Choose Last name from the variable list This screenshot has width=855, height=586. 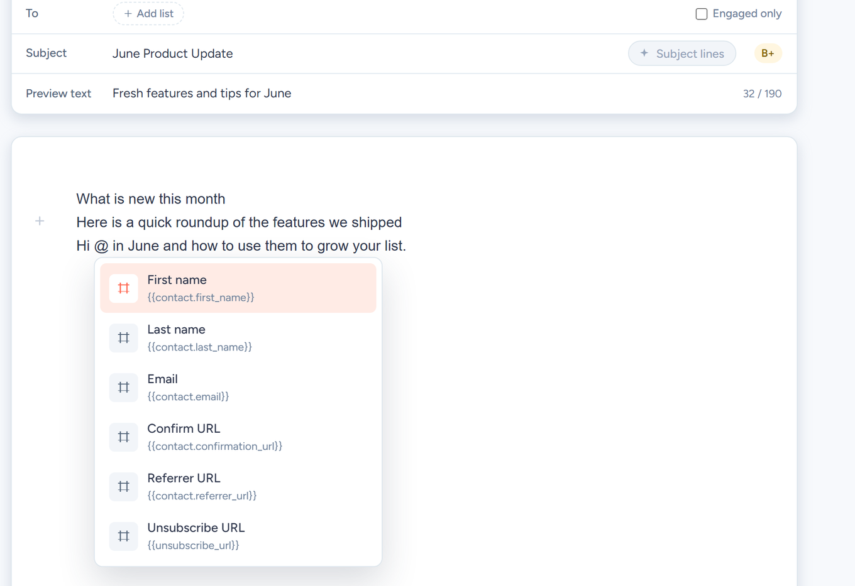[238, 338]
